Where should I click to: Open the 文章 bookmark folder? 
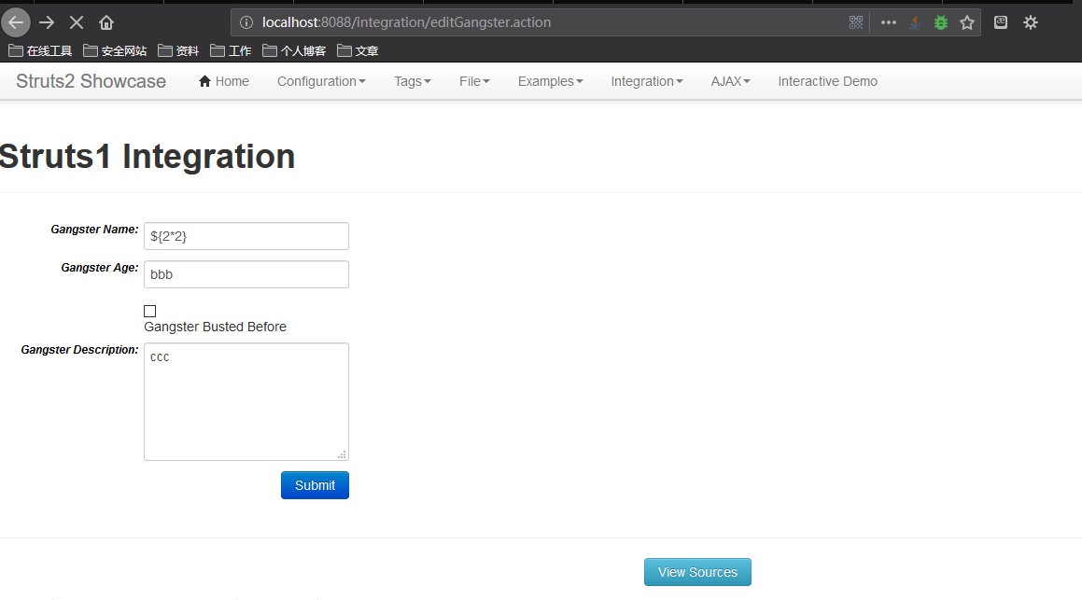(358, 51)
